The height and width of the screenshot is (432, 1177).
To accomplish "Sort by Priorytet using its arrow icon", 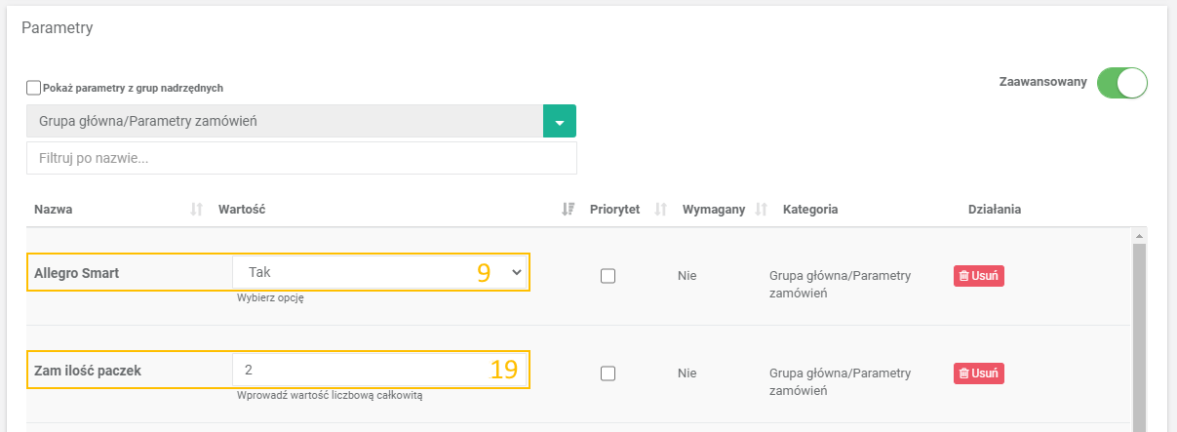I will (659, 210).
